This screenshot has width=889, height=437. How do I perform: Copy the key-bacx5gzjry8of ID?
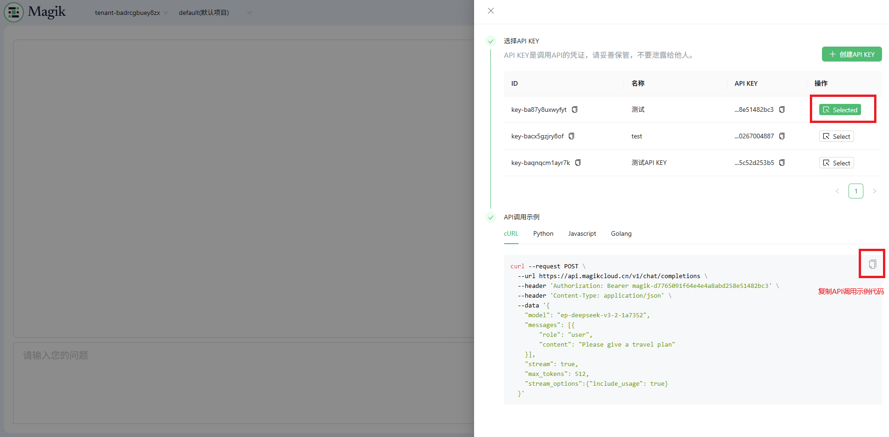(x=571, y=136)
